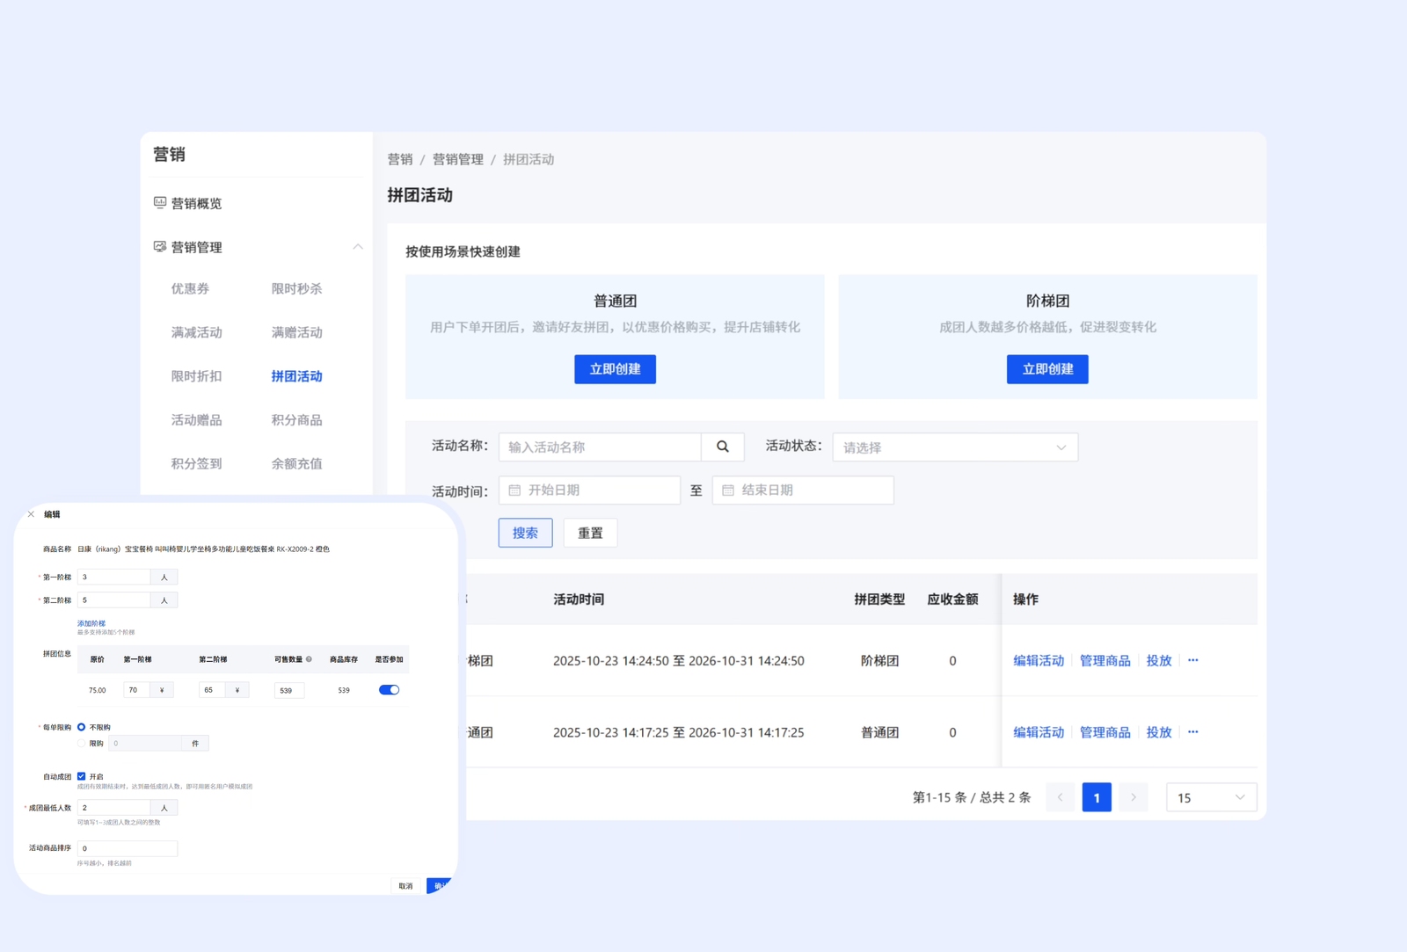The height and width of the screenshot is (952, 1407).
Task: Select the 限购 radio button
Action: [x=82, y=744]
